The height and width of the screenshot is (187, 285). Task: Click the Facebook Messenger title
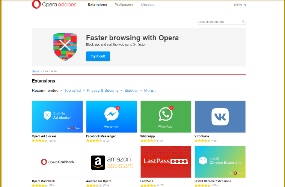(101, 136)
